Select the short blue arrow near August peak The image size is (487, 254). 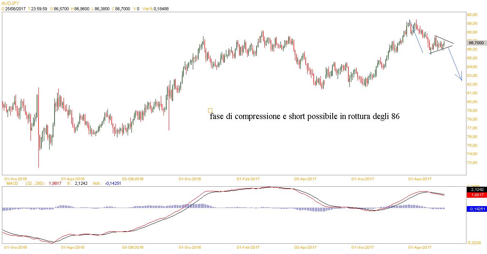tap(415, 35)
